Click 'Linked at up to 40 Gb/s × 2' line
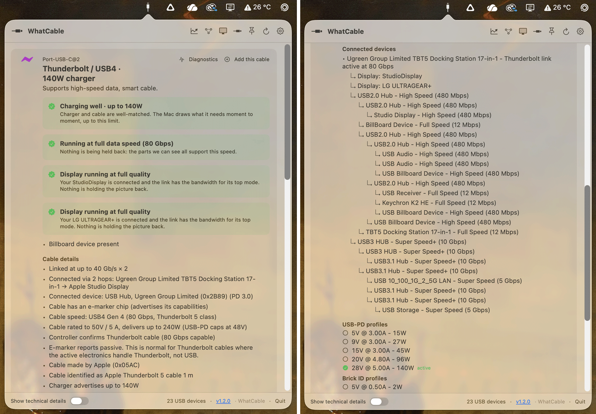This screenshot has width=596, height=414. [88, 269]
